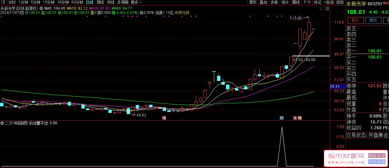Click the MA5: 104.45 label
This screenshot has width=389, height=168.
click(x=55, y=8)
